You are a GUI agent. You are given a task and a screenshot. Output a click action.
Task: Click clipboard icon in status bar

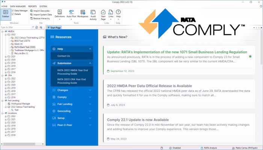tap(162, 148)
